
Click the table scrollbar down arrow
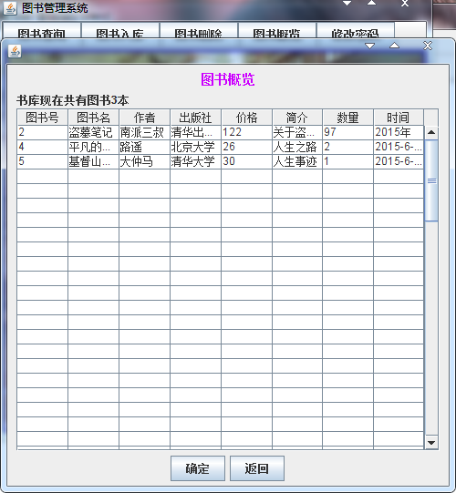[x=431, y=443]
